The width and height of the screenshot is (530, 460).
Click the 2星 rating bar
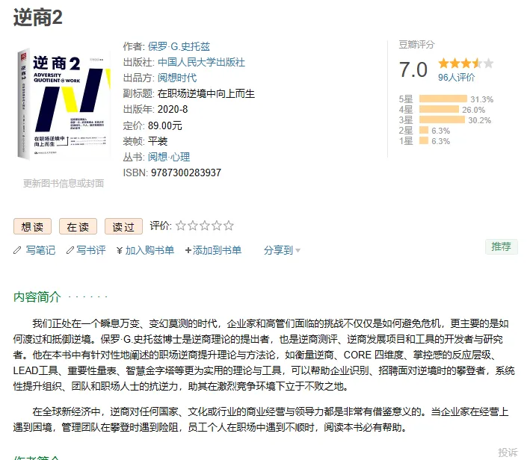(x=424, y=130)
